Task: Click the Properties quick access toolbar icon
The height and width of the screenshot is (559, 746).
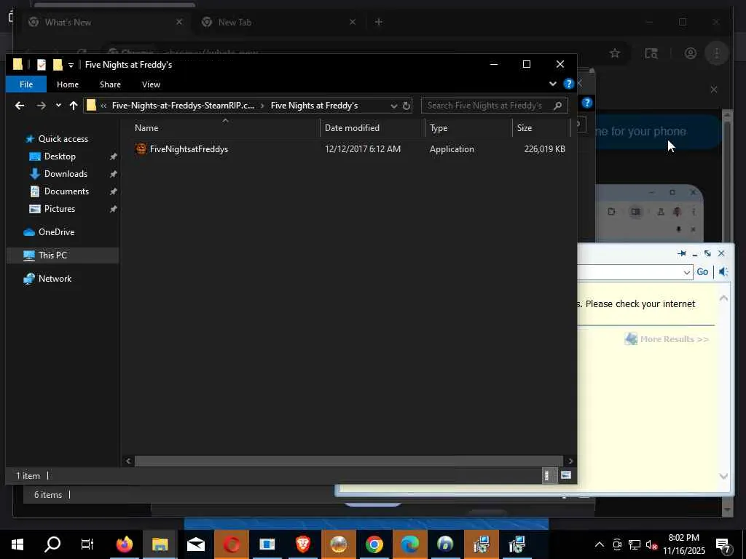Action: (x=42, y=65)
